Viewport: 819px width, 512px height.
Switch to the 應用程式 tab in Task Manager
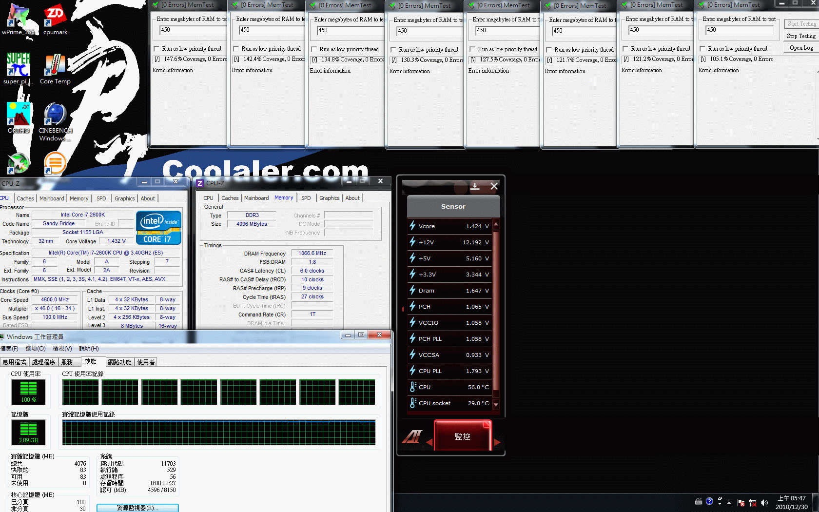tap(15, 362)
